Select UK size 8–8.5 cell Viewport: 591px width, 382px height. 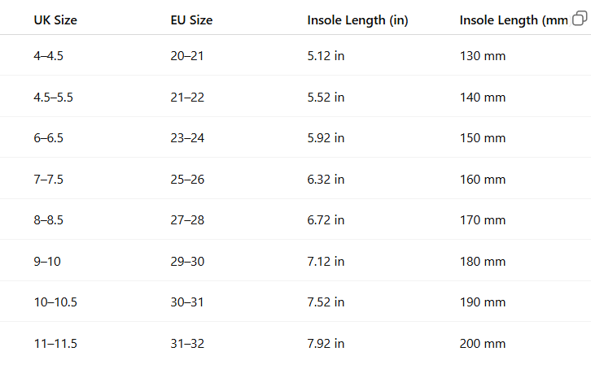tap(48, 219)
